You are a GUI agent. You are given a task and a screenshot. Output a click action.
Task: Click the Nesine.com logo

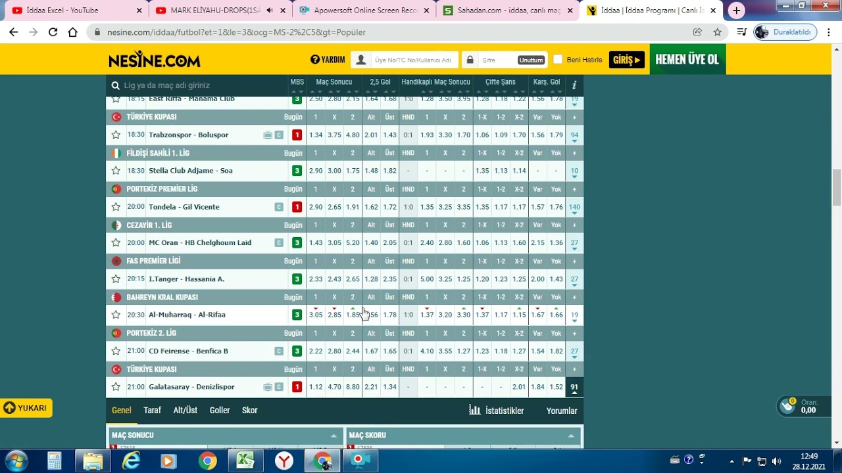click(x=155, y=60)
